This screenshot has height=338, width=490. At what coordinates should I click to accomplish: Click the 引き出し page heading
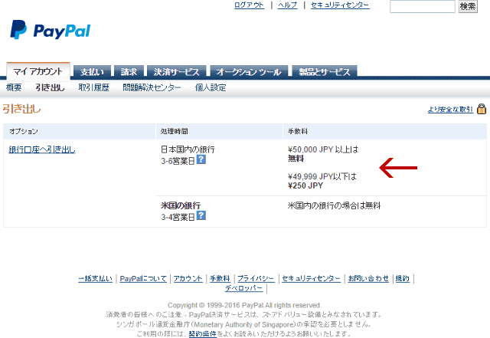tap(22, 109)
